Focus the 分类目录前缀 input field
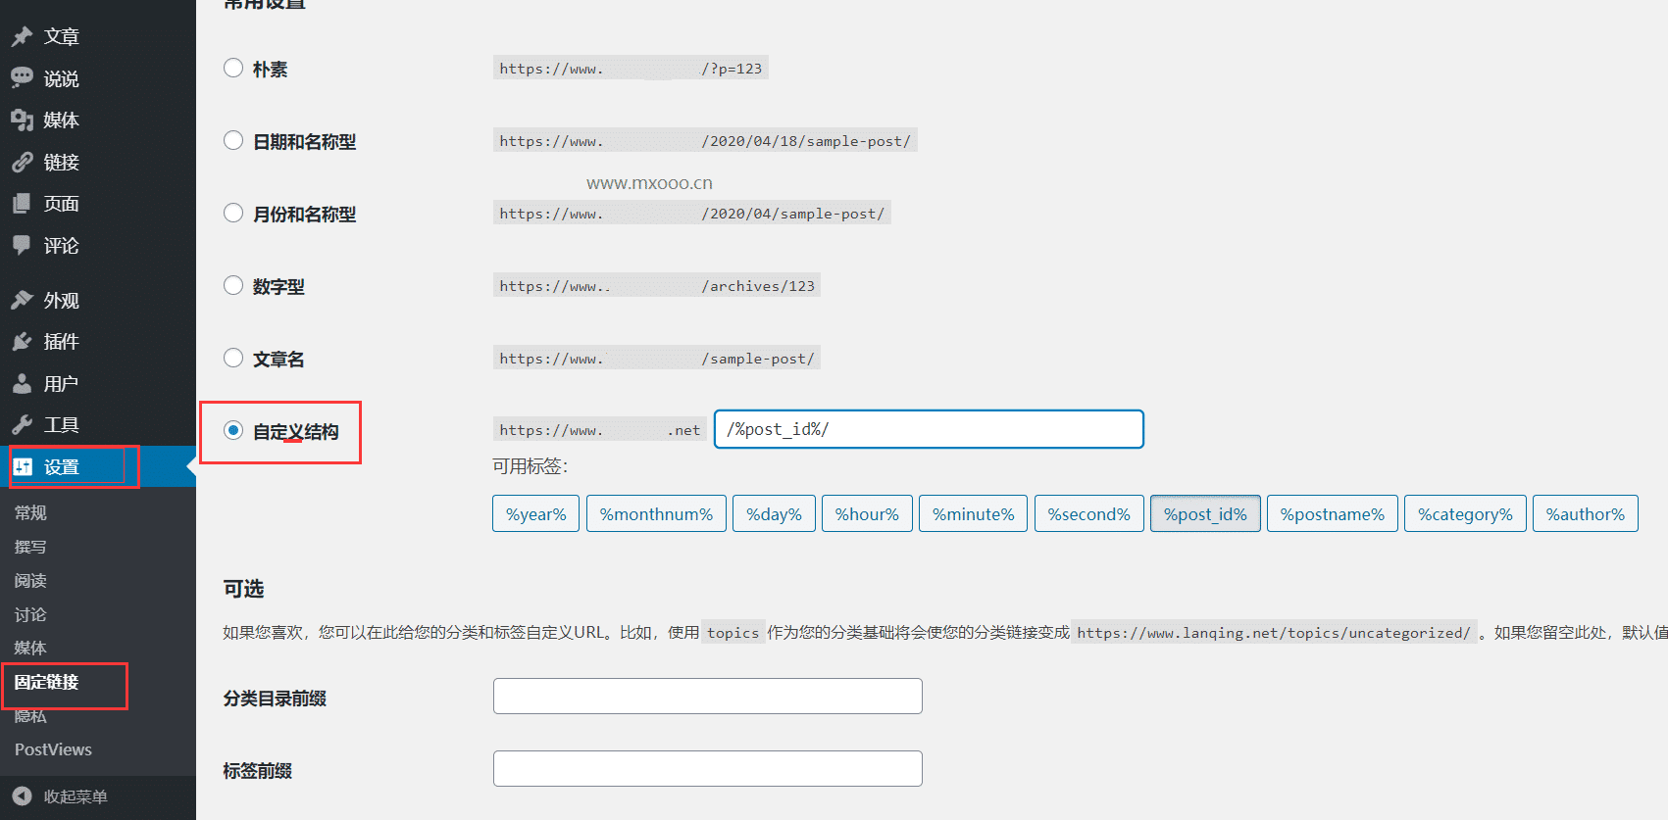This screenshot has height=820, width=1668. [x=707, y=697]
